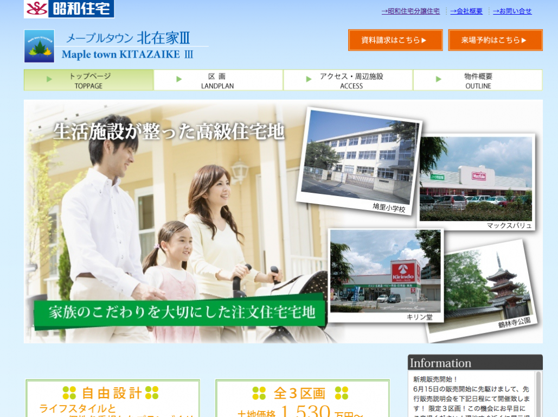
Task: Open the お問い合せ link
Action: point(512,11)
